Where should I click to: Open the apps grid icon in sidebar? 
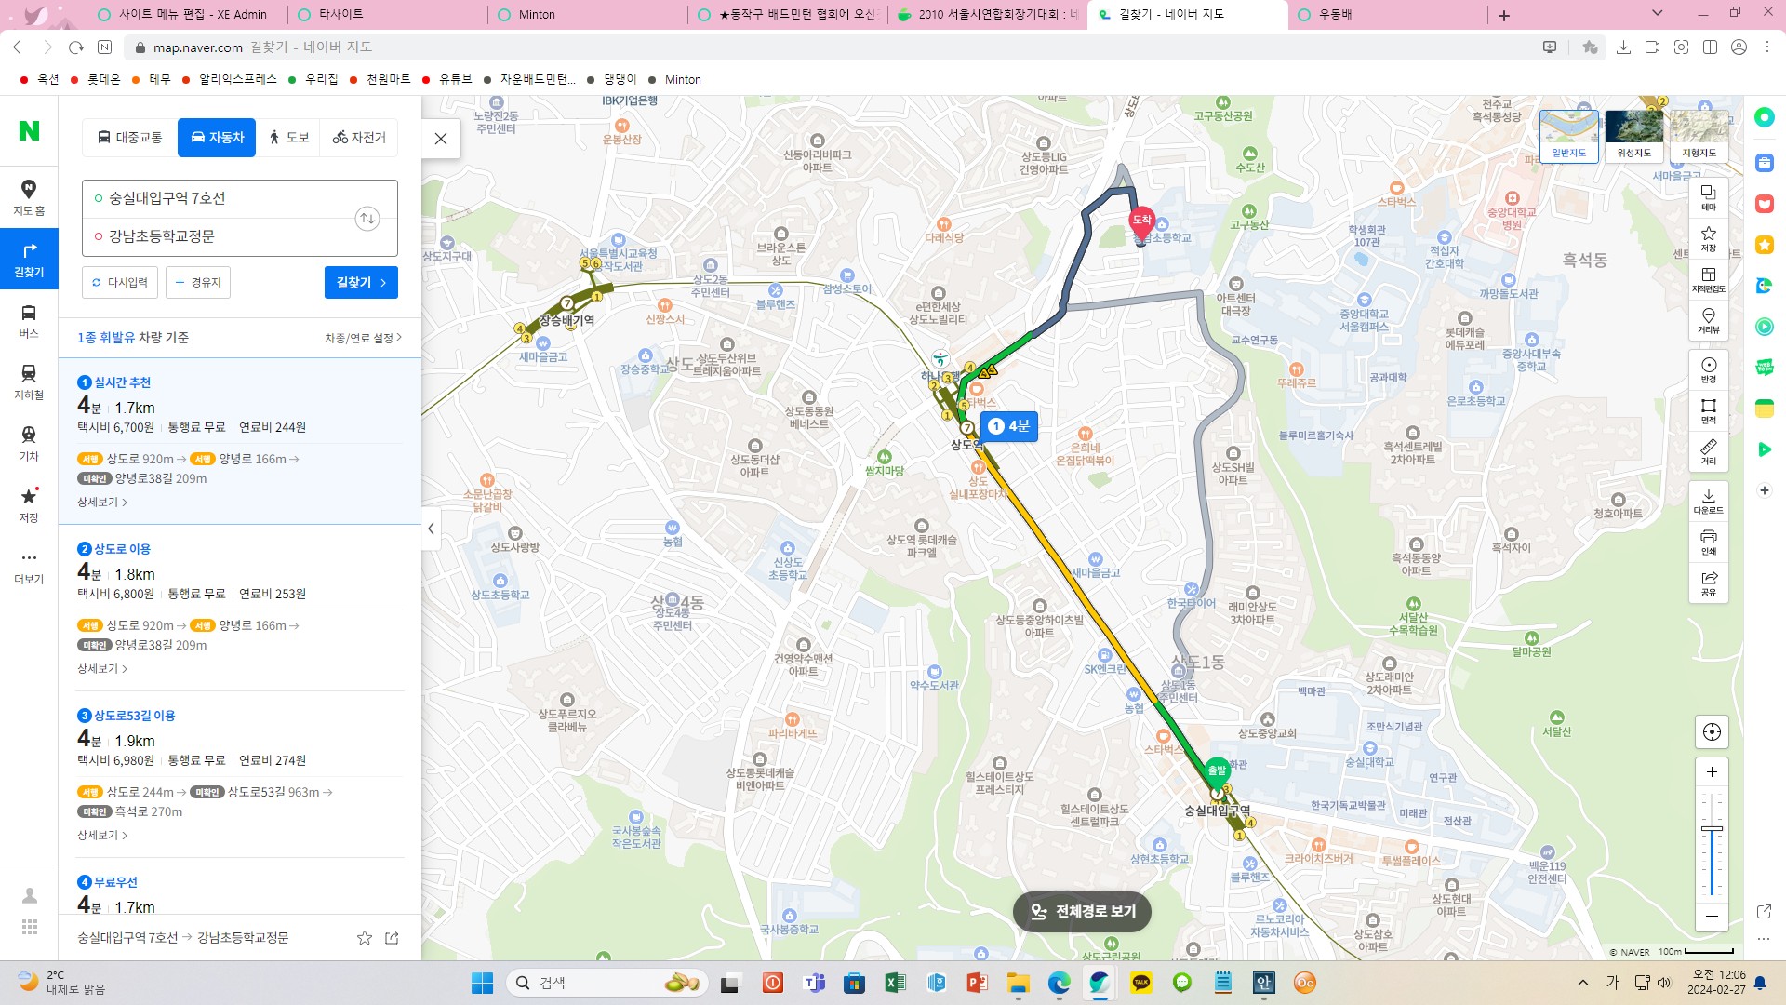click(30, 927)
